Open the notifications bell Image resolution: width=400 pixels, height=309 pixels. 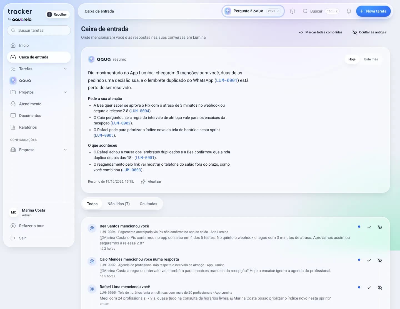349,11
